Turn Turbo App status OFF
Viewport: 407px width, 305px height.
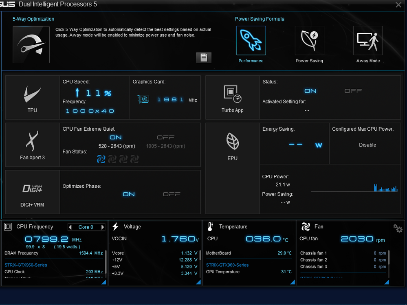click(x=353, y=91)
